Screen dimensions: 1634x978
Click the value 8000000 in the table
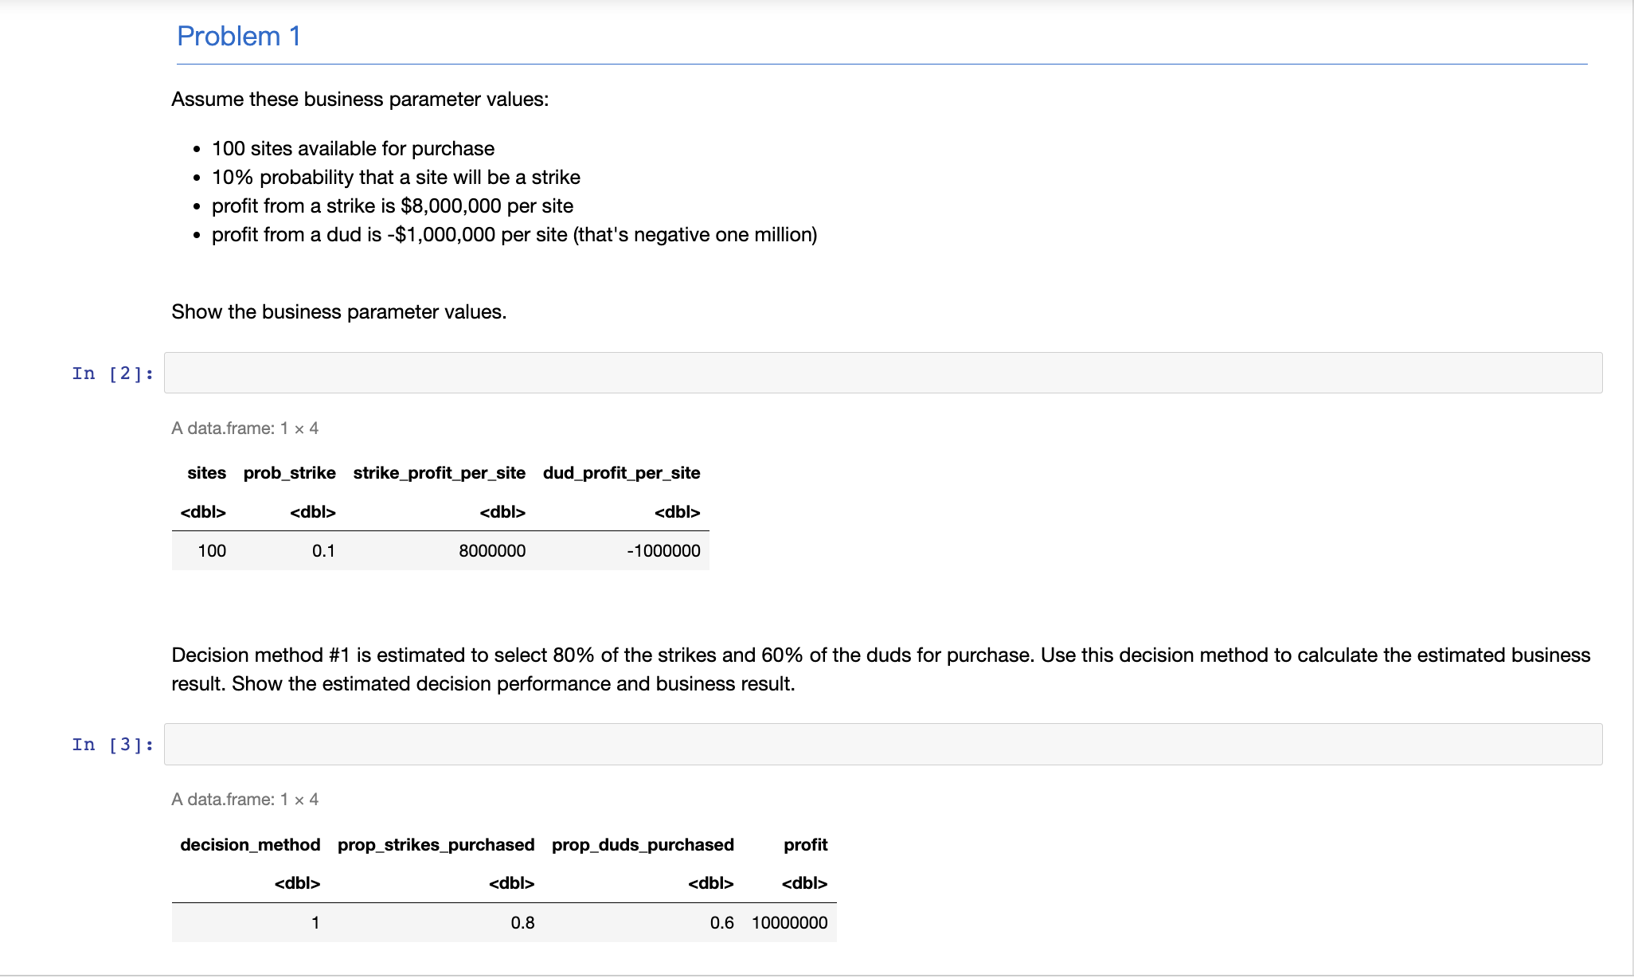pos(491,550)
